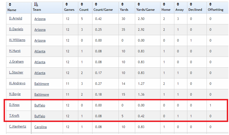229x135 pixels.
Task: Open Carolina team link
Action: [x=41, y=127]
